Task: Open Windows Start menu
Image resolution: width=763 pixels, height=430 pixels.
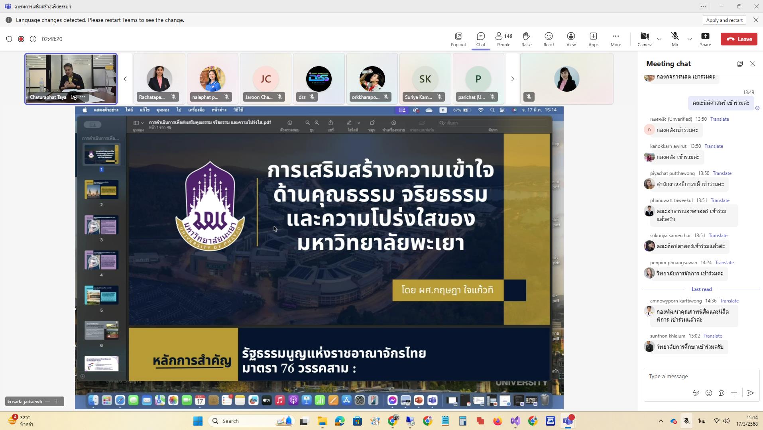Action: coord(198,421)
